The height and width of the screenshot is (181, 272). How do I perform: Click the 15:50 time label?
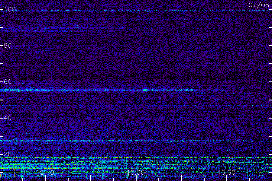click(227, 172)
